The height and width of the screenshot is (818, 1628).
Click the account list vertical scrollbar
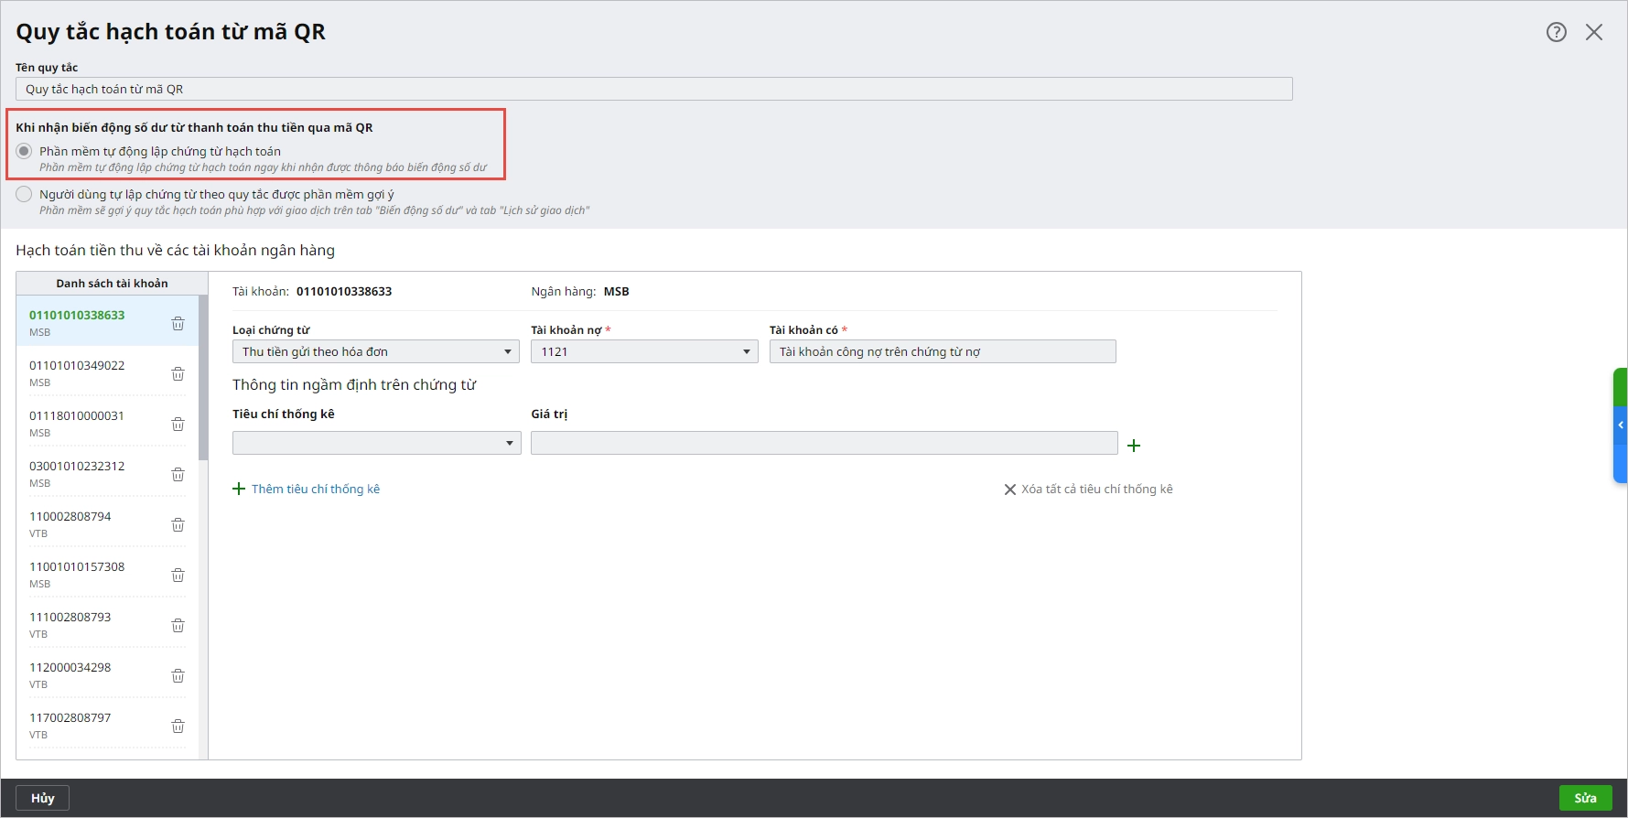203,377
